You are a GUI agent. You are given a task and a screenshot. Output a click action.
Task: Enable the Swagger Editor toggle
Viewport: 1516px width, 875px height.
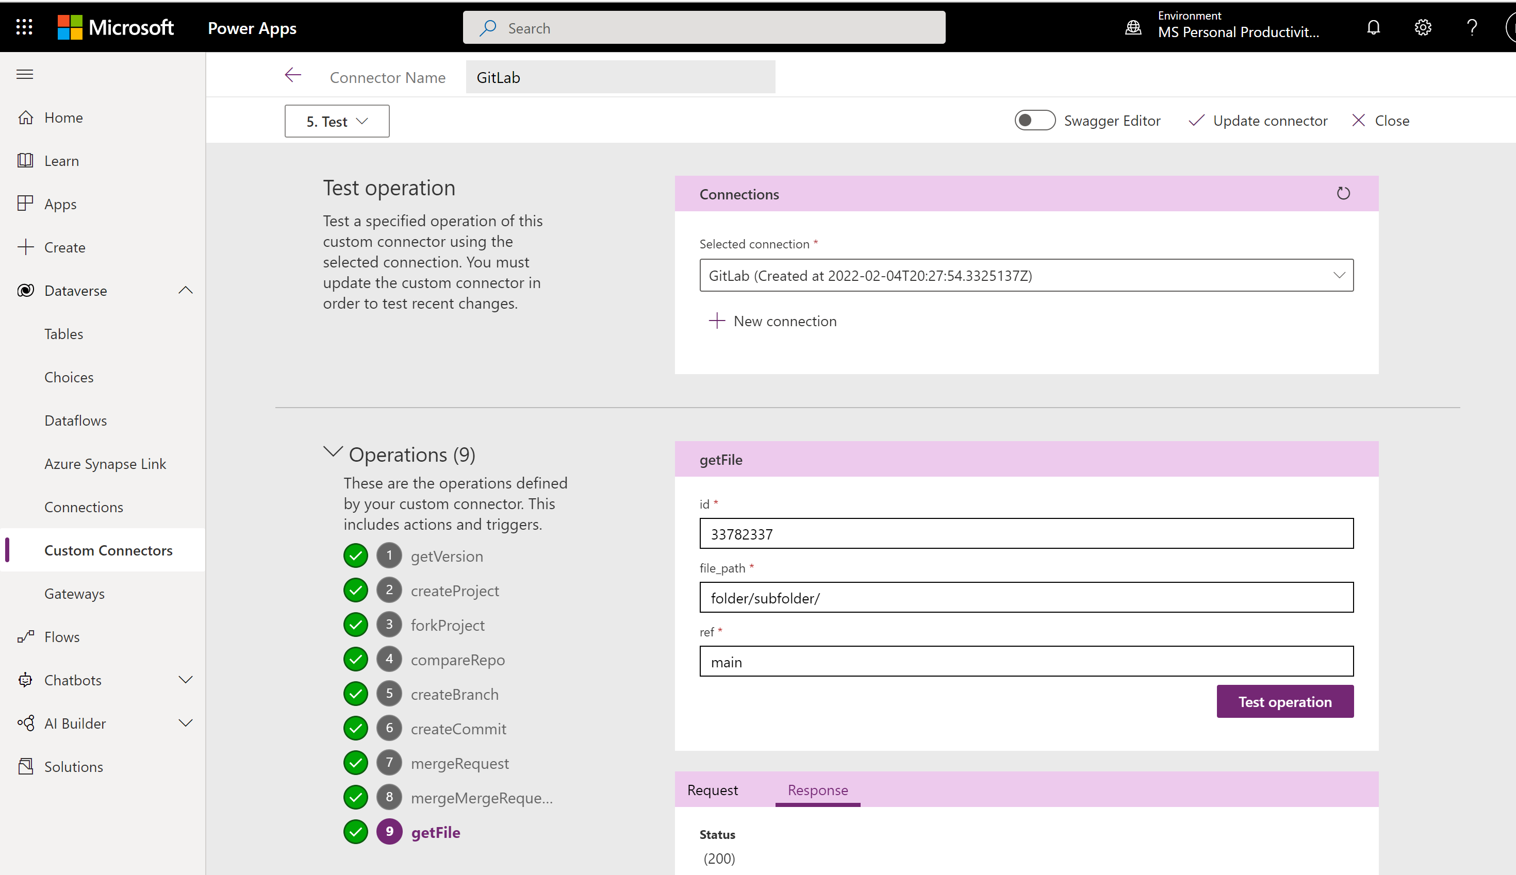pos(1034,120)
